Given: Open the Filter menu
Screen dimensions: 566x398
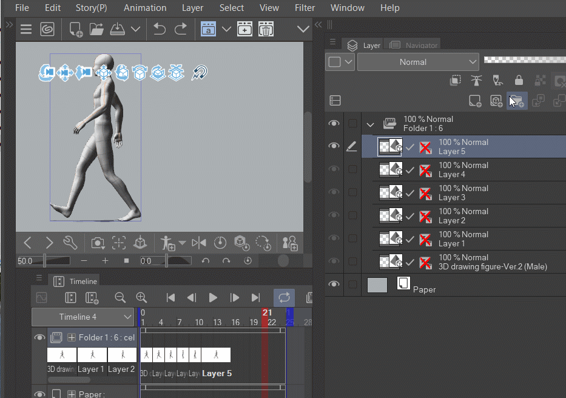Looking at the screenshot, I should click(305, 8).
